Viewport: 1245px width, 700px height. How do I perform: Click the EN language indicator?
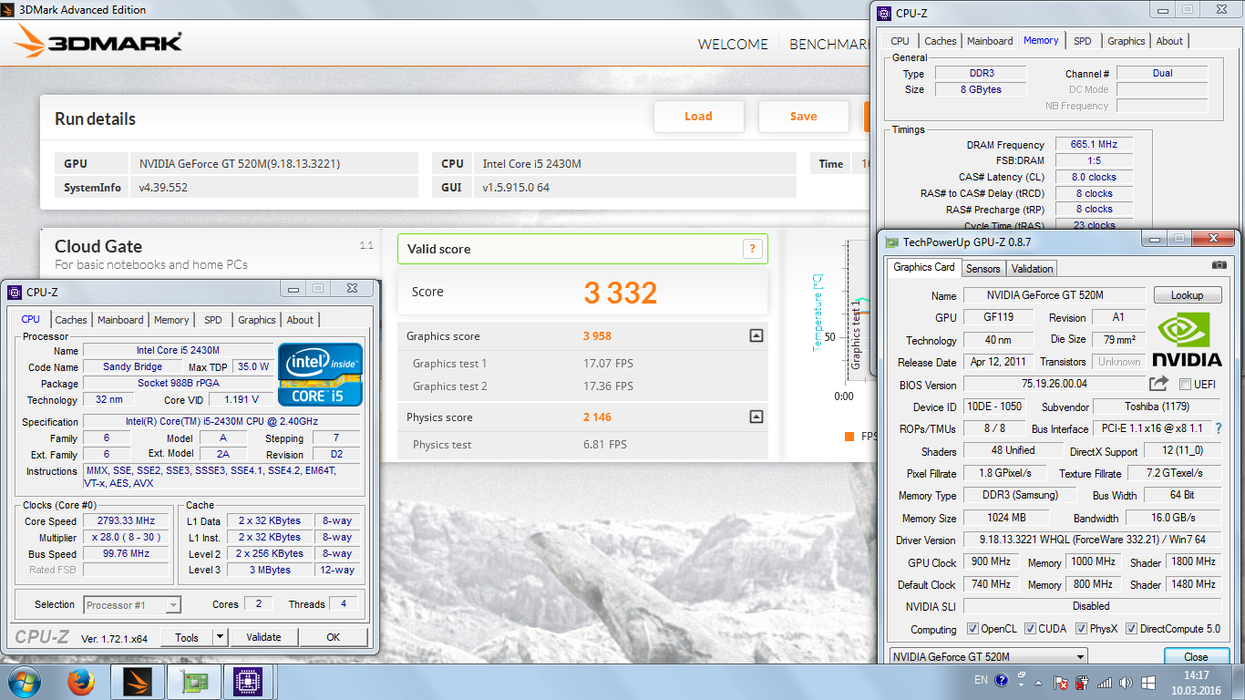[981, 680]
